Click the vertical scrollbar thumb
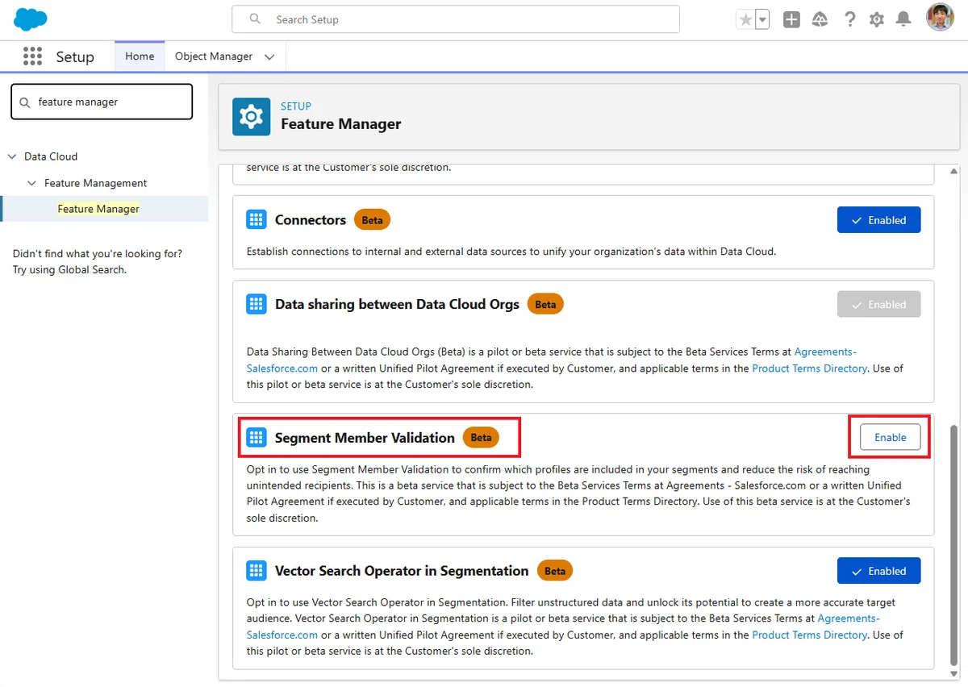The height and width of the screenshot is (687, 968). [955, 547]
